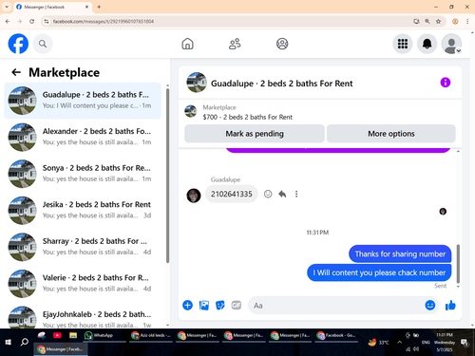React to the 2102641335 message with emoji
The height and width of the screenshot is (356, 475).
(268, 194)
